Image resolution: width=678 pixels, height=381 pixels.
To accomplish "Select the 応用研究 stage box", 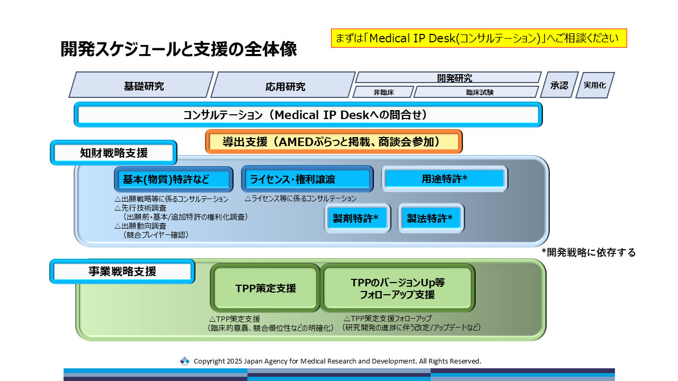I will (x=283, y=85).
